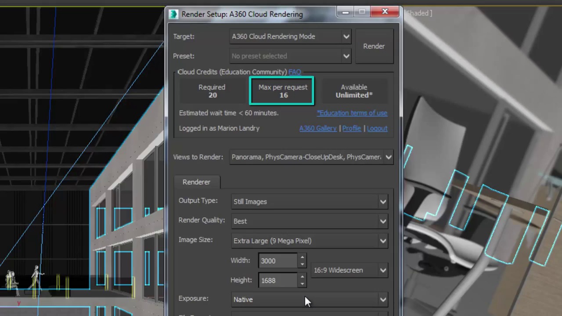
Task: Click the Width input field
Action: [x=278, y=261]
